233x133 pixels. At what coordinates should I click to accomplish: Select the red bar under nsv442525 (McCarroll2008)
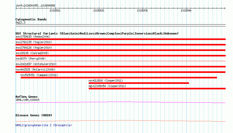click(120, 72)
